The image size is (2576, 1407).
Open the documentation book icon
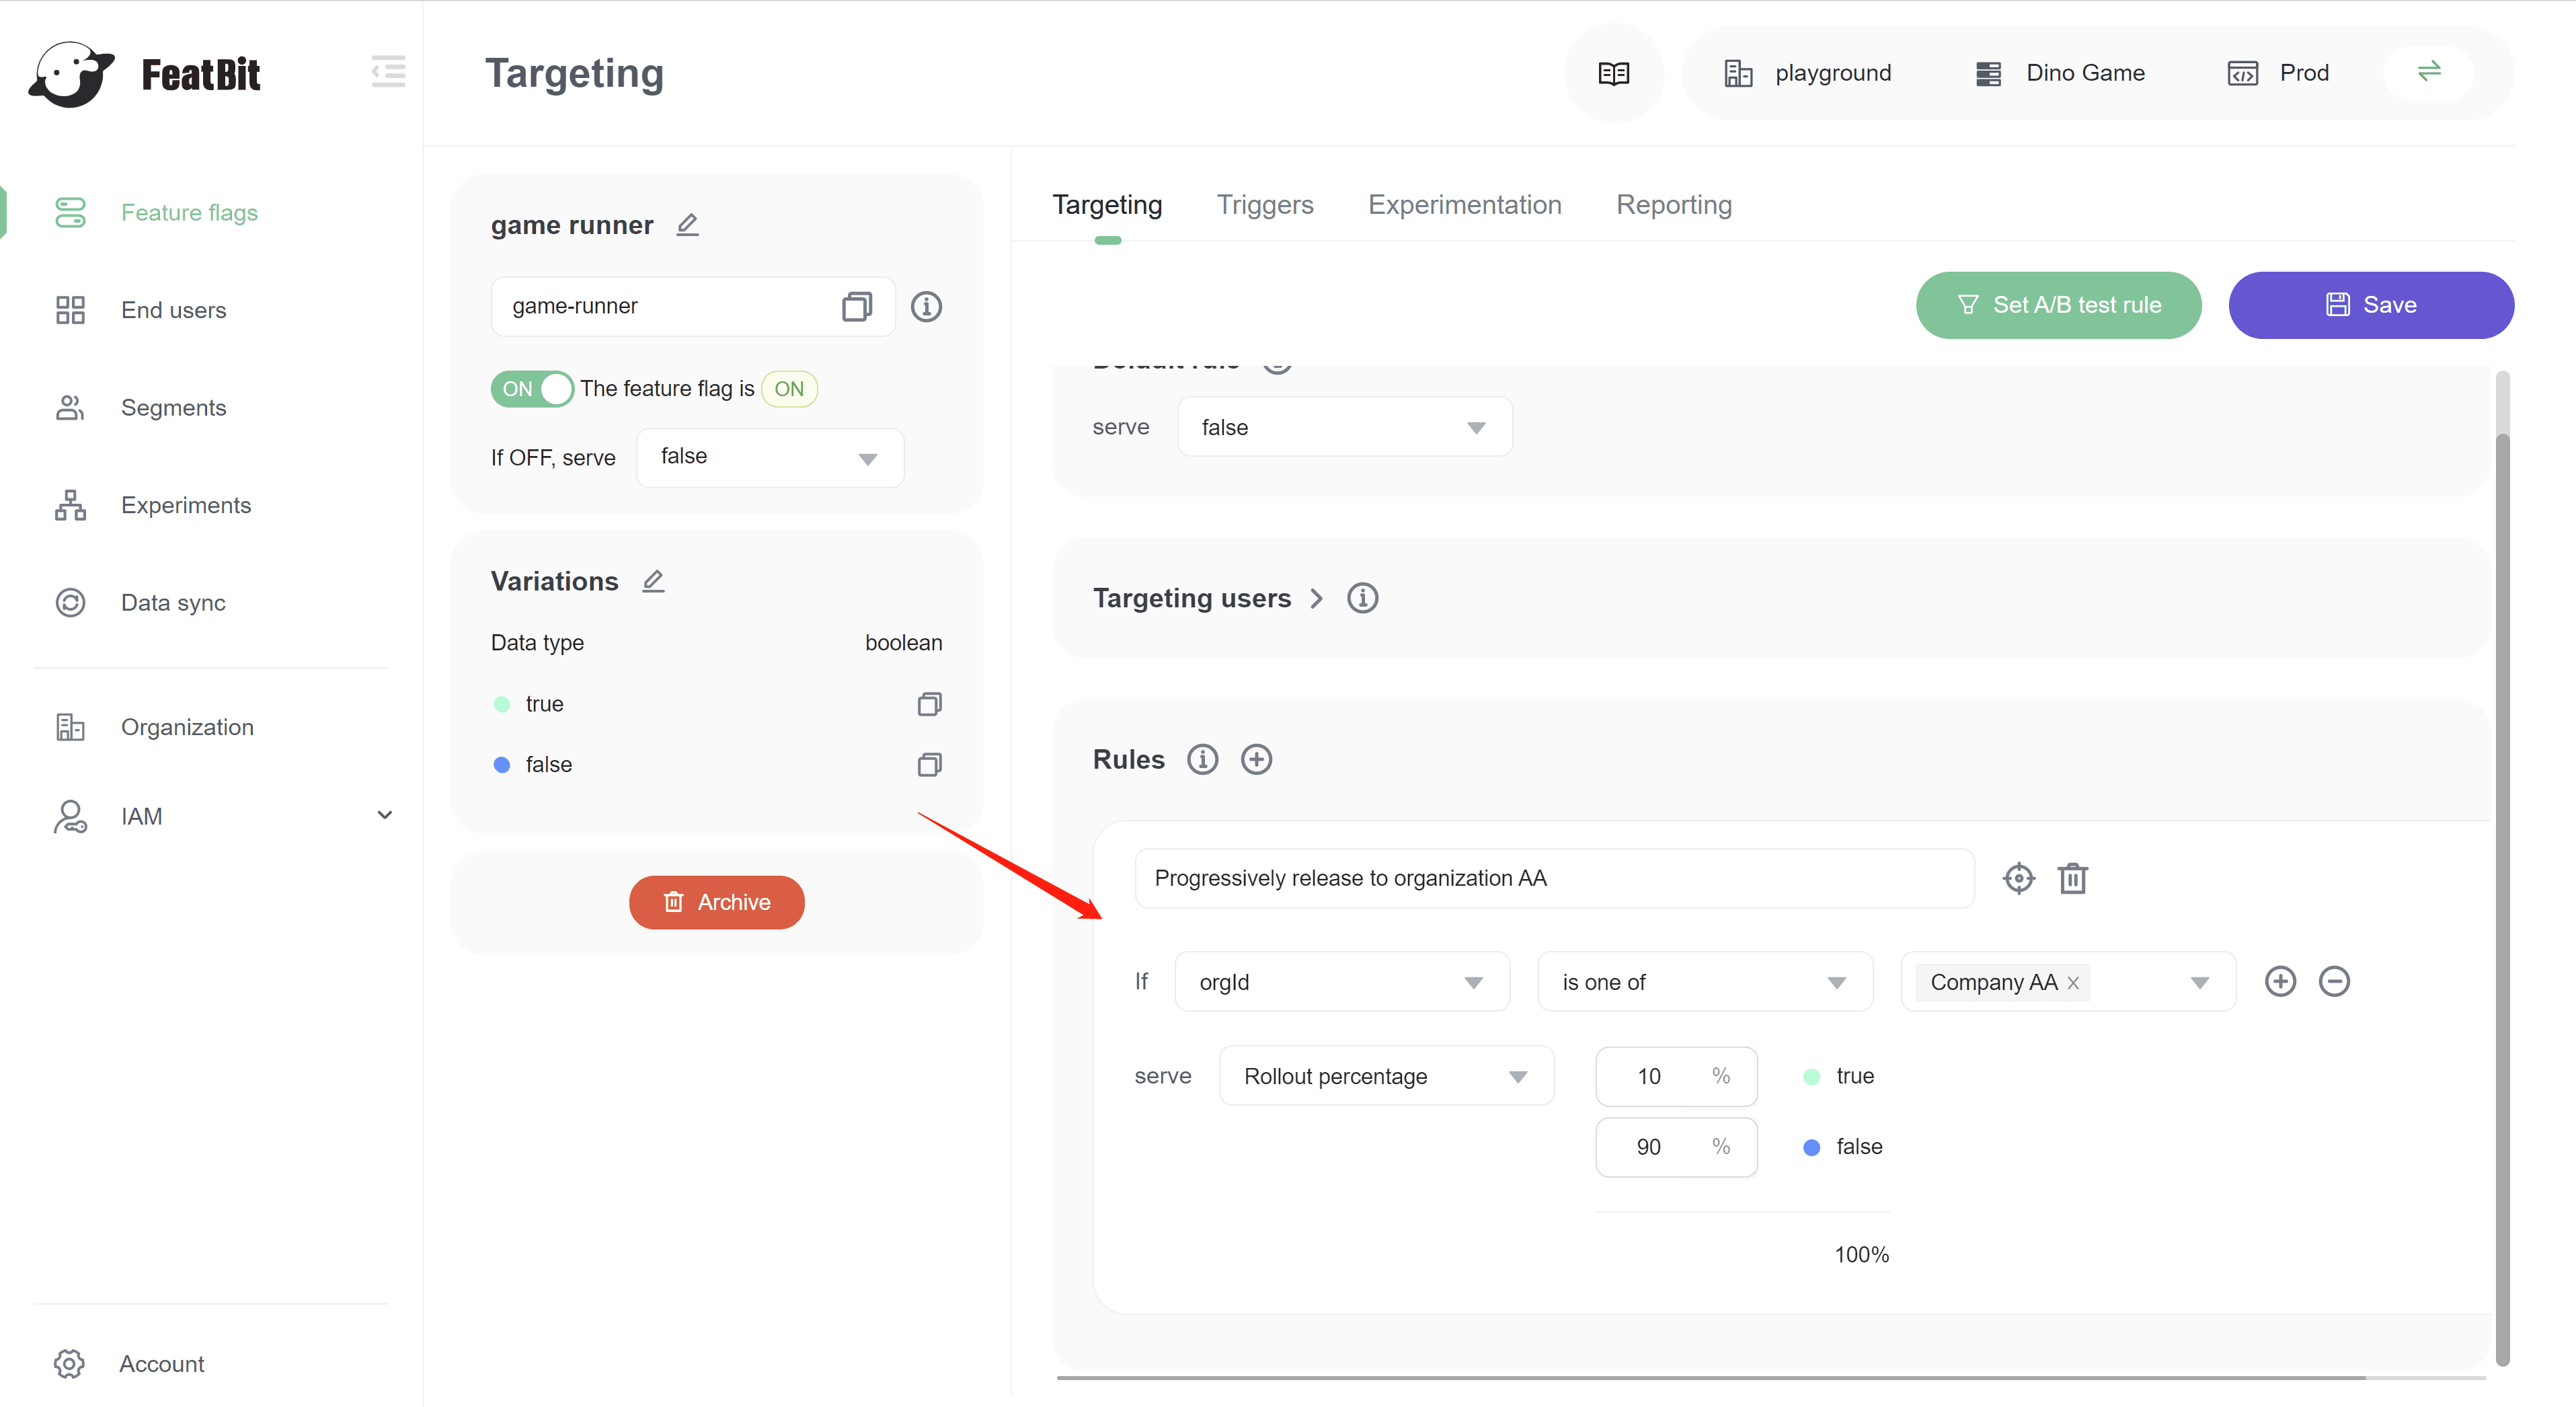(x=1613, y=73)
